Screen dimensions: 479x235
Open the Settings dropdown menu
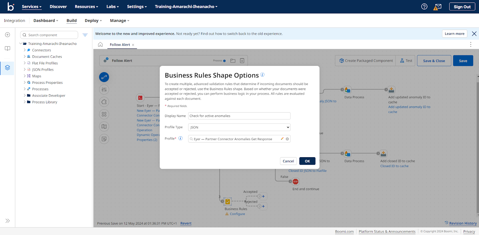[x=137, y=7]
